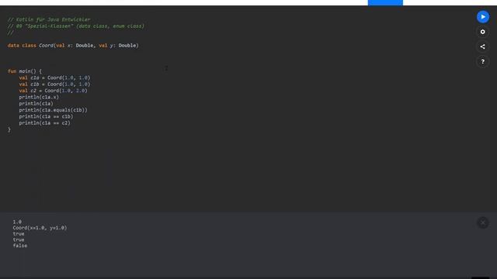Screen dimensions: 497x279
Task: Click the 'println(c1a.equals(c1b))' line
Action: [x=53, y=110]
